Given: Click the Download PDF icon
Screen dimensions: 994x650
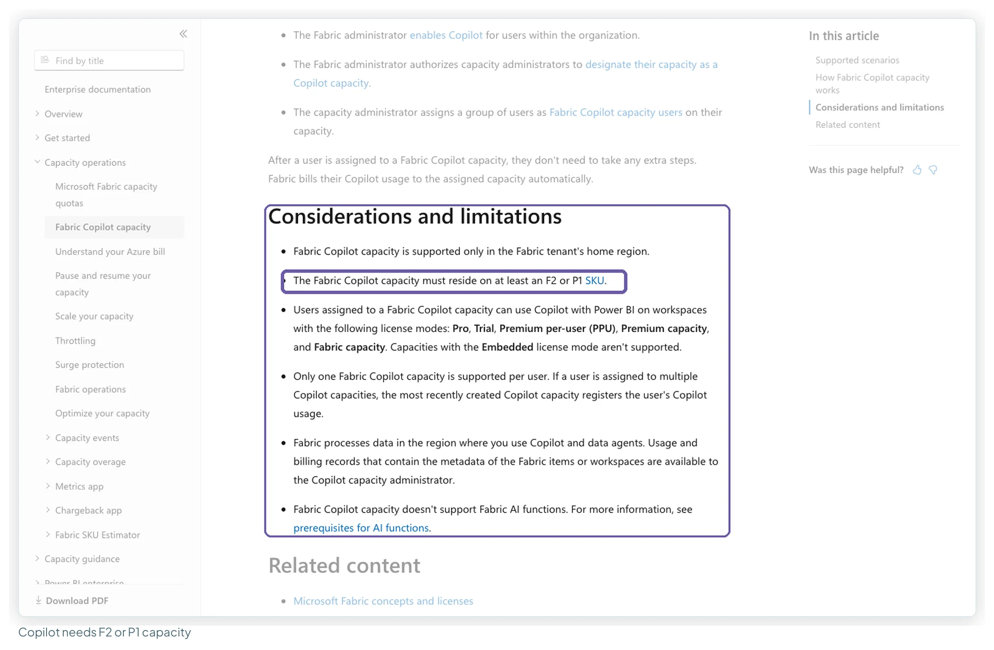Looking at the screenshot, I should (38, 600).
